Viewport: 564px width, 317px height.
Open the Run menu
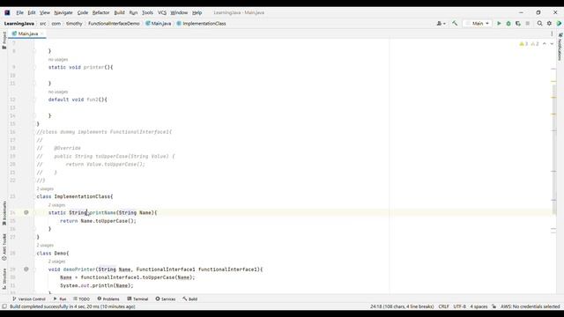(x=133, y=12)
